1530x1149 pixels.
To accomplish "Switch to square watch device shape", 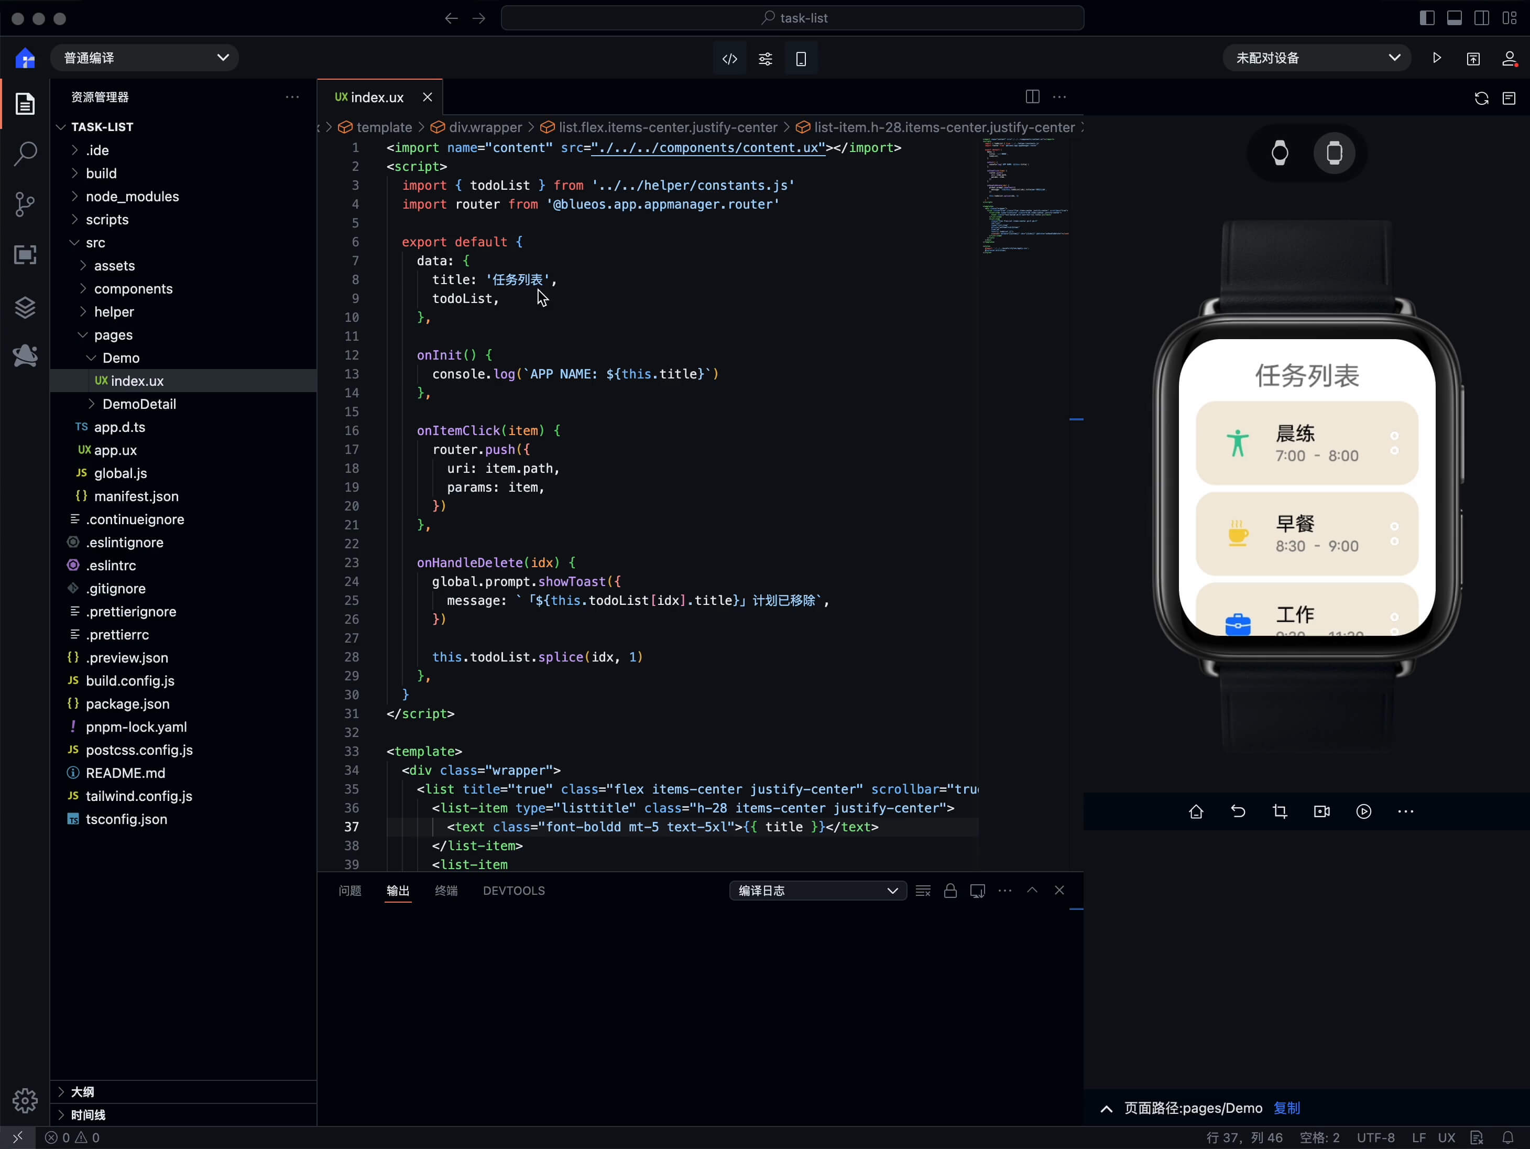I will tap(1334, 153).
